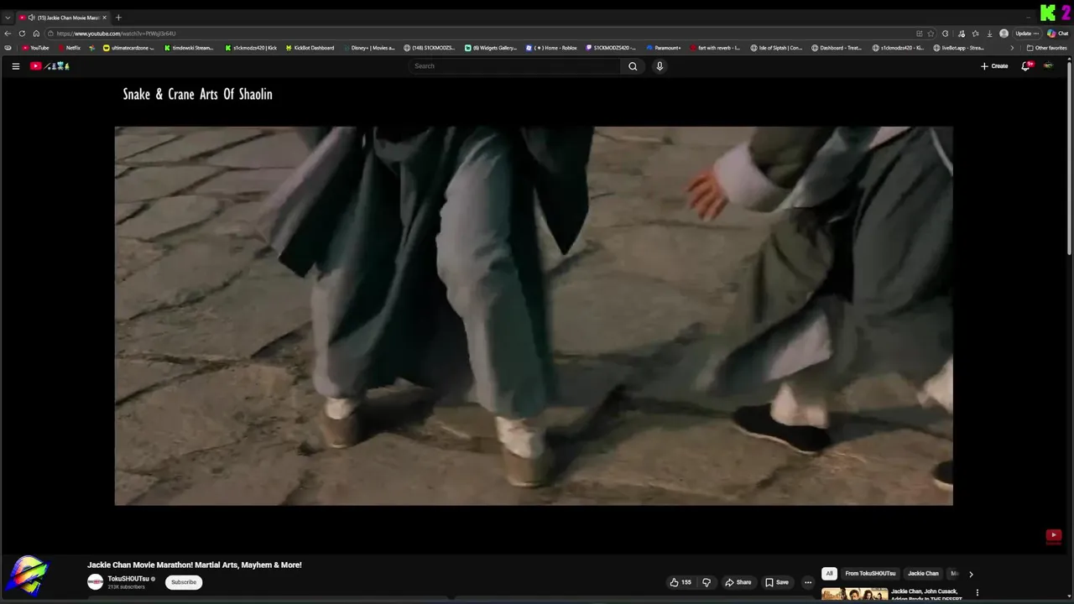Open the Dashboard - Treat bookmark
The width and height of the screenshot is (1074, 604).
[837, 48]
